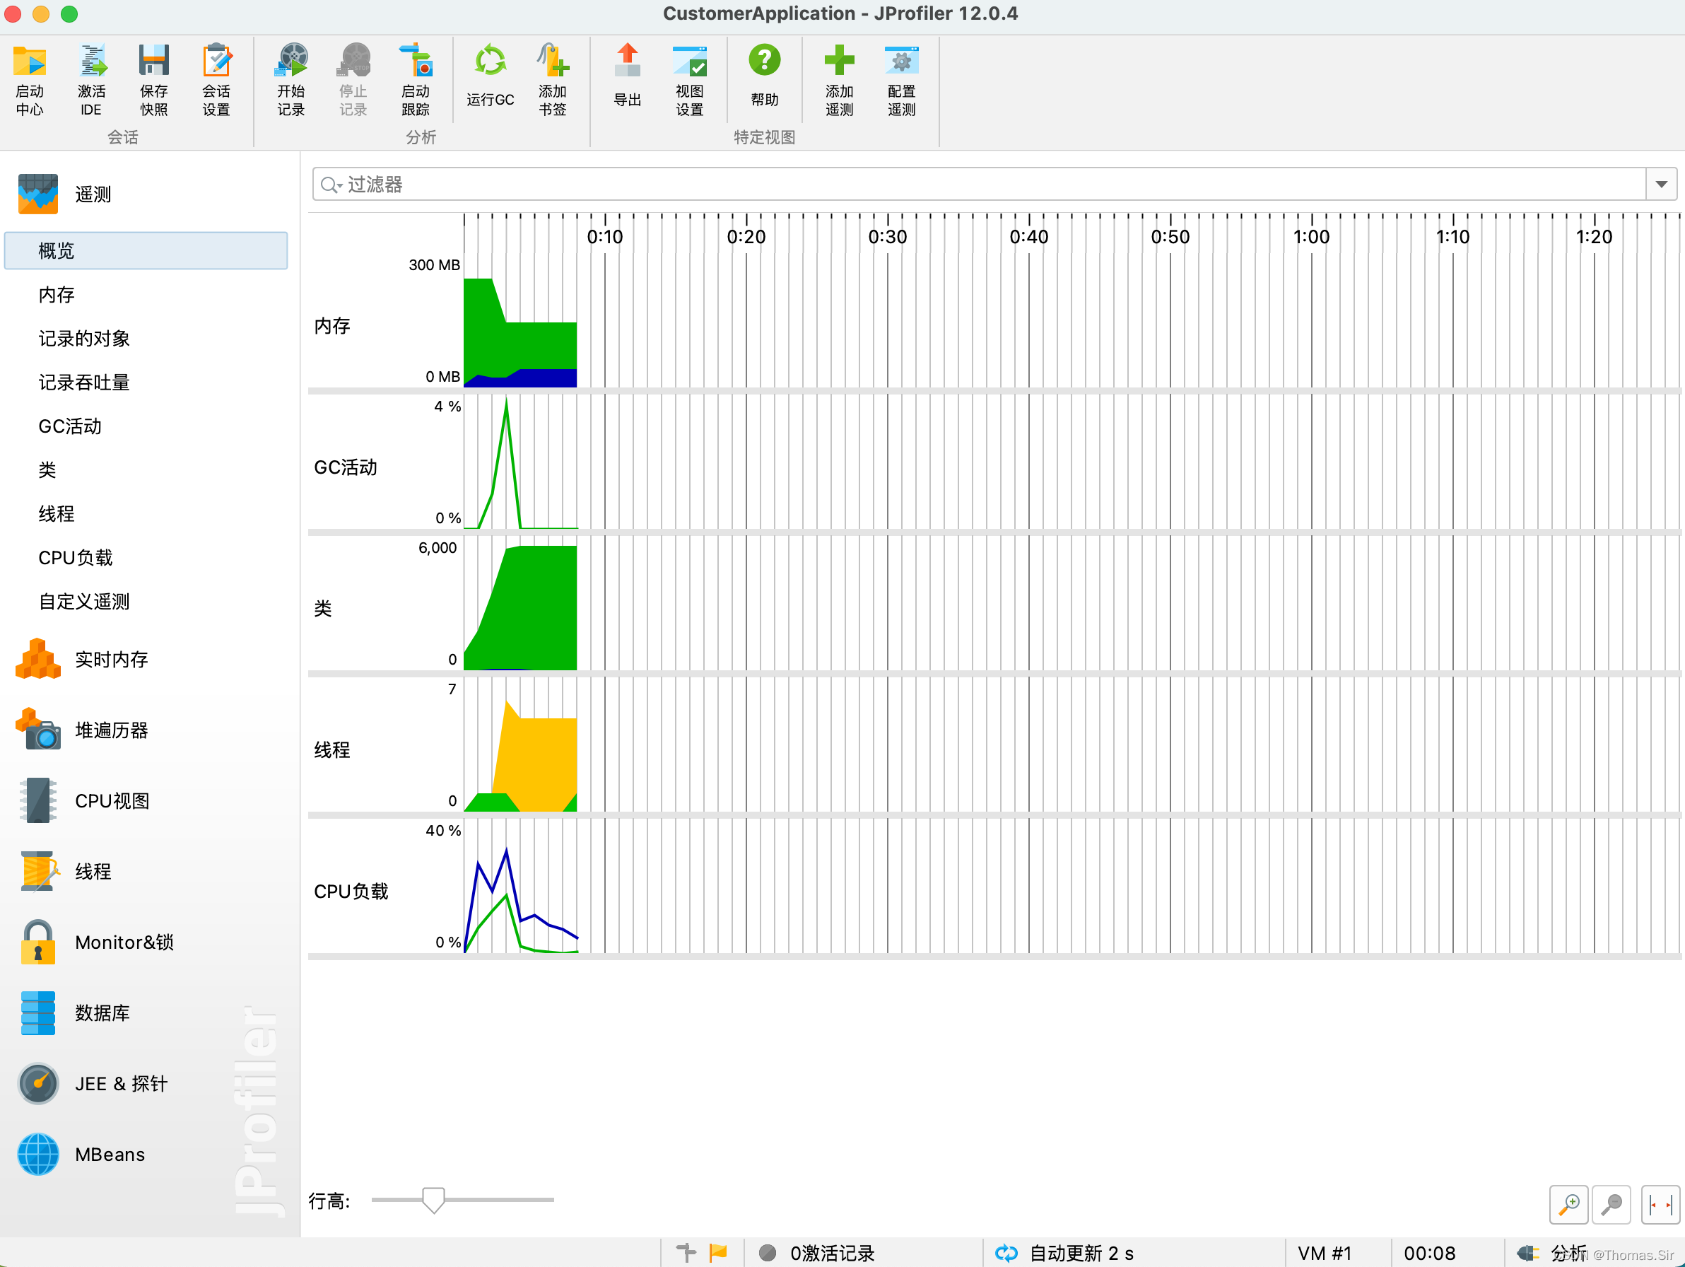Click the row height slider handle

tap(433, 1199)
